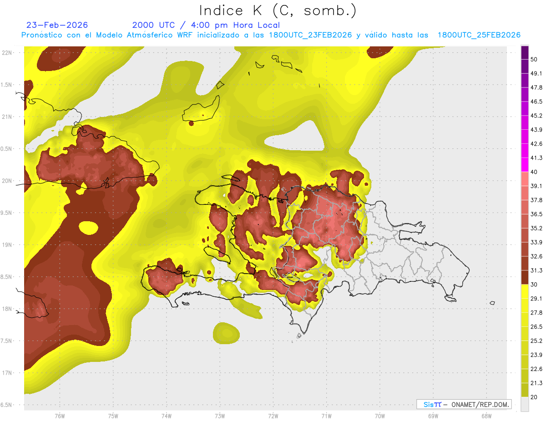Click the legend value "31.3"
The width and height of the screenshot is (546, 422).
click(537, 270)
